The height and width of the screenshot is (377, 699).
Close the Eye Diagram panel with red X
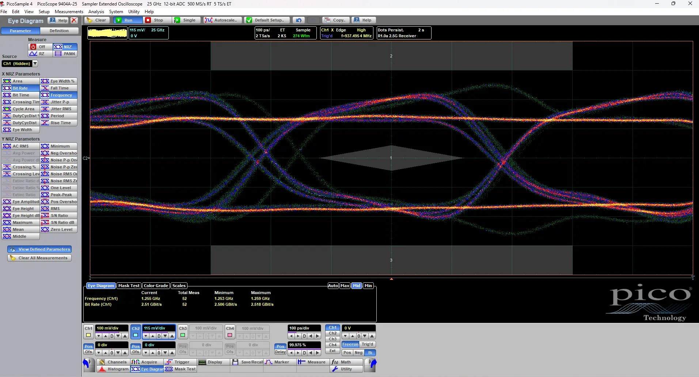[74, 20]
